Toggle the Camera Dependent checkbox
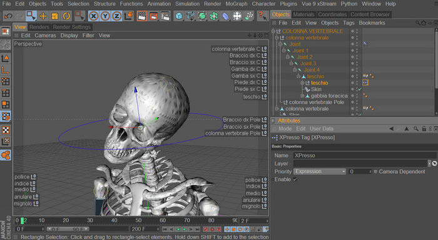Screen dimensions: 438x240 pos(375,172)
